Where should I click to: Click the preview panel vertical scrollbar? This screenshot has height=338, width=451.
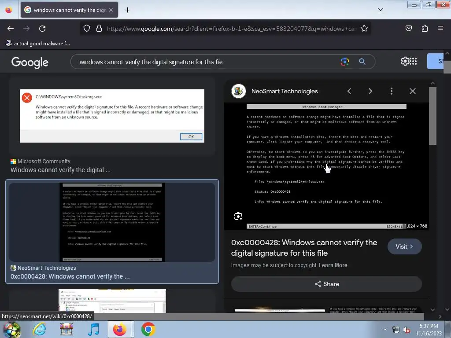tap(433, 117)
